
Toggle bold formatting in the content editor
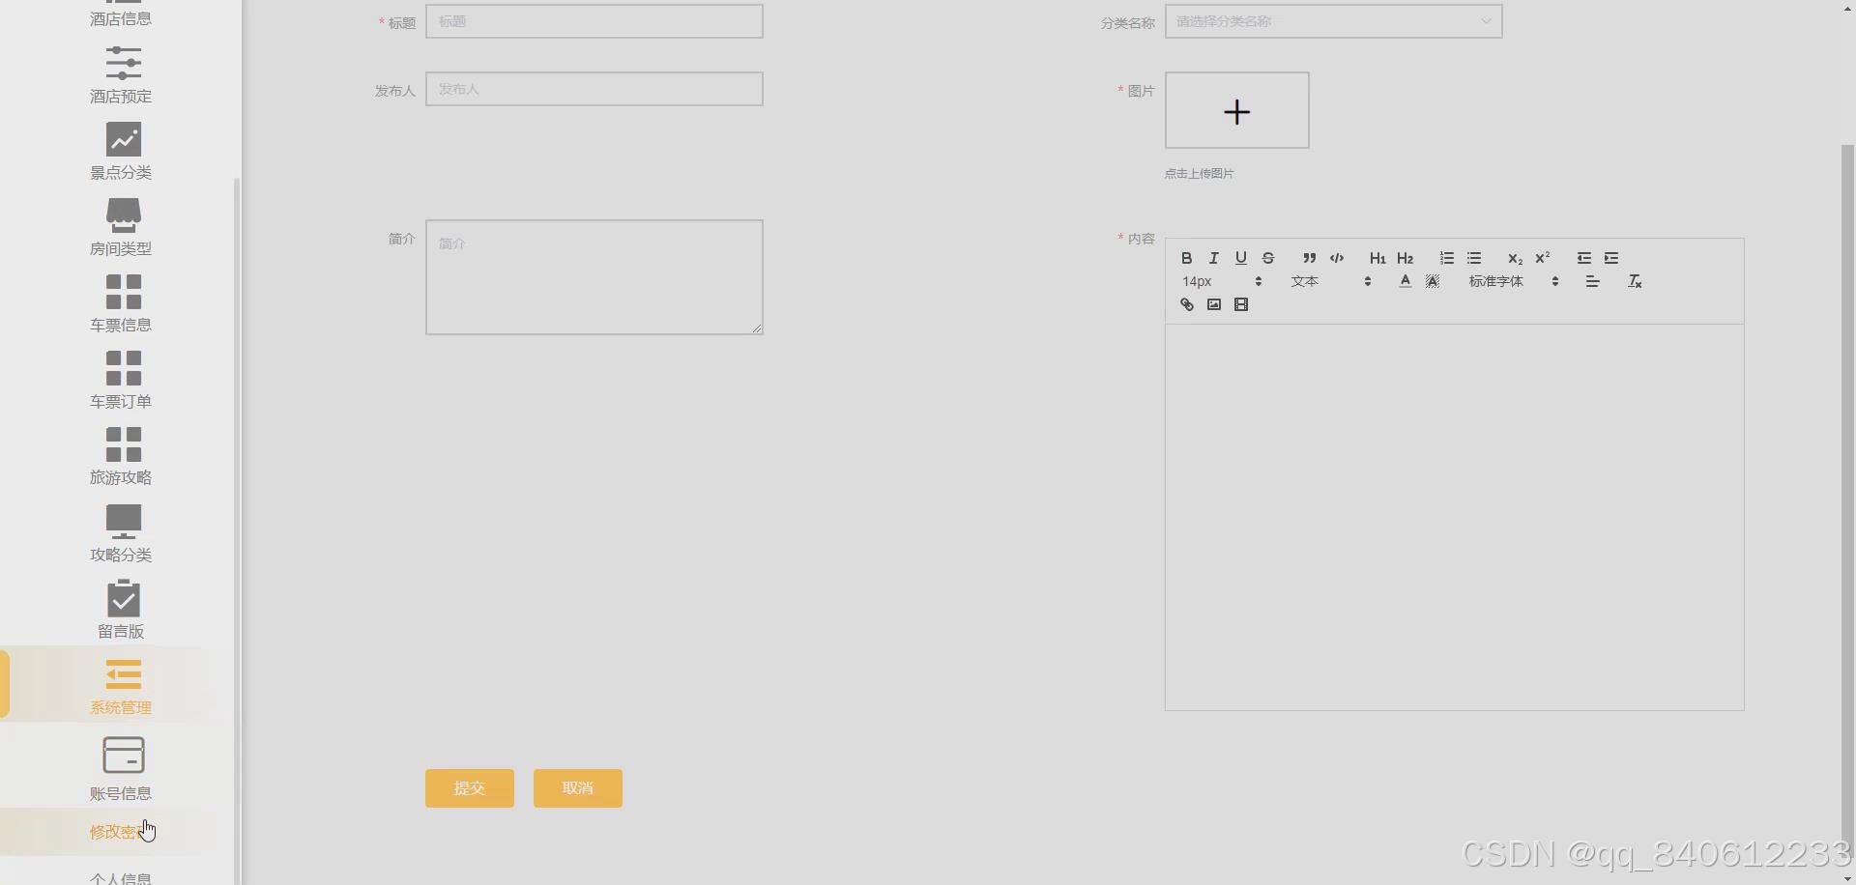(1186, 258)
